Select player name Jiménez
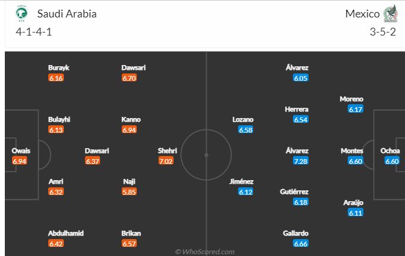Image resolution: width=405 pixels, height=256 pixels. pyautogui.click(x=241, y=181)
